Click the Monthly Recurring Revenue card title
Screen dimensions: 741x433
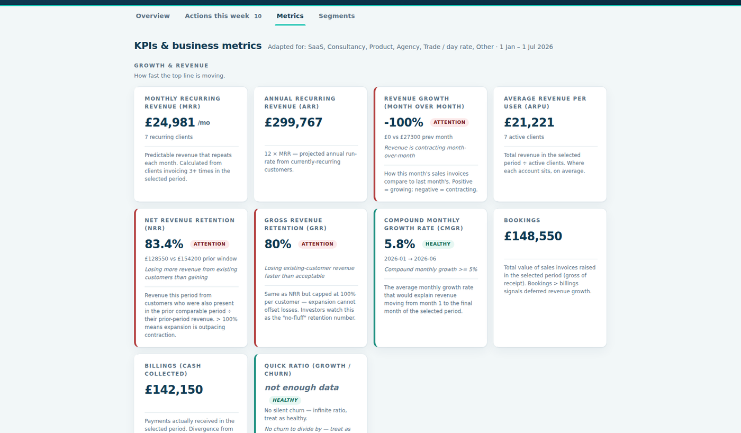[183, 102]
